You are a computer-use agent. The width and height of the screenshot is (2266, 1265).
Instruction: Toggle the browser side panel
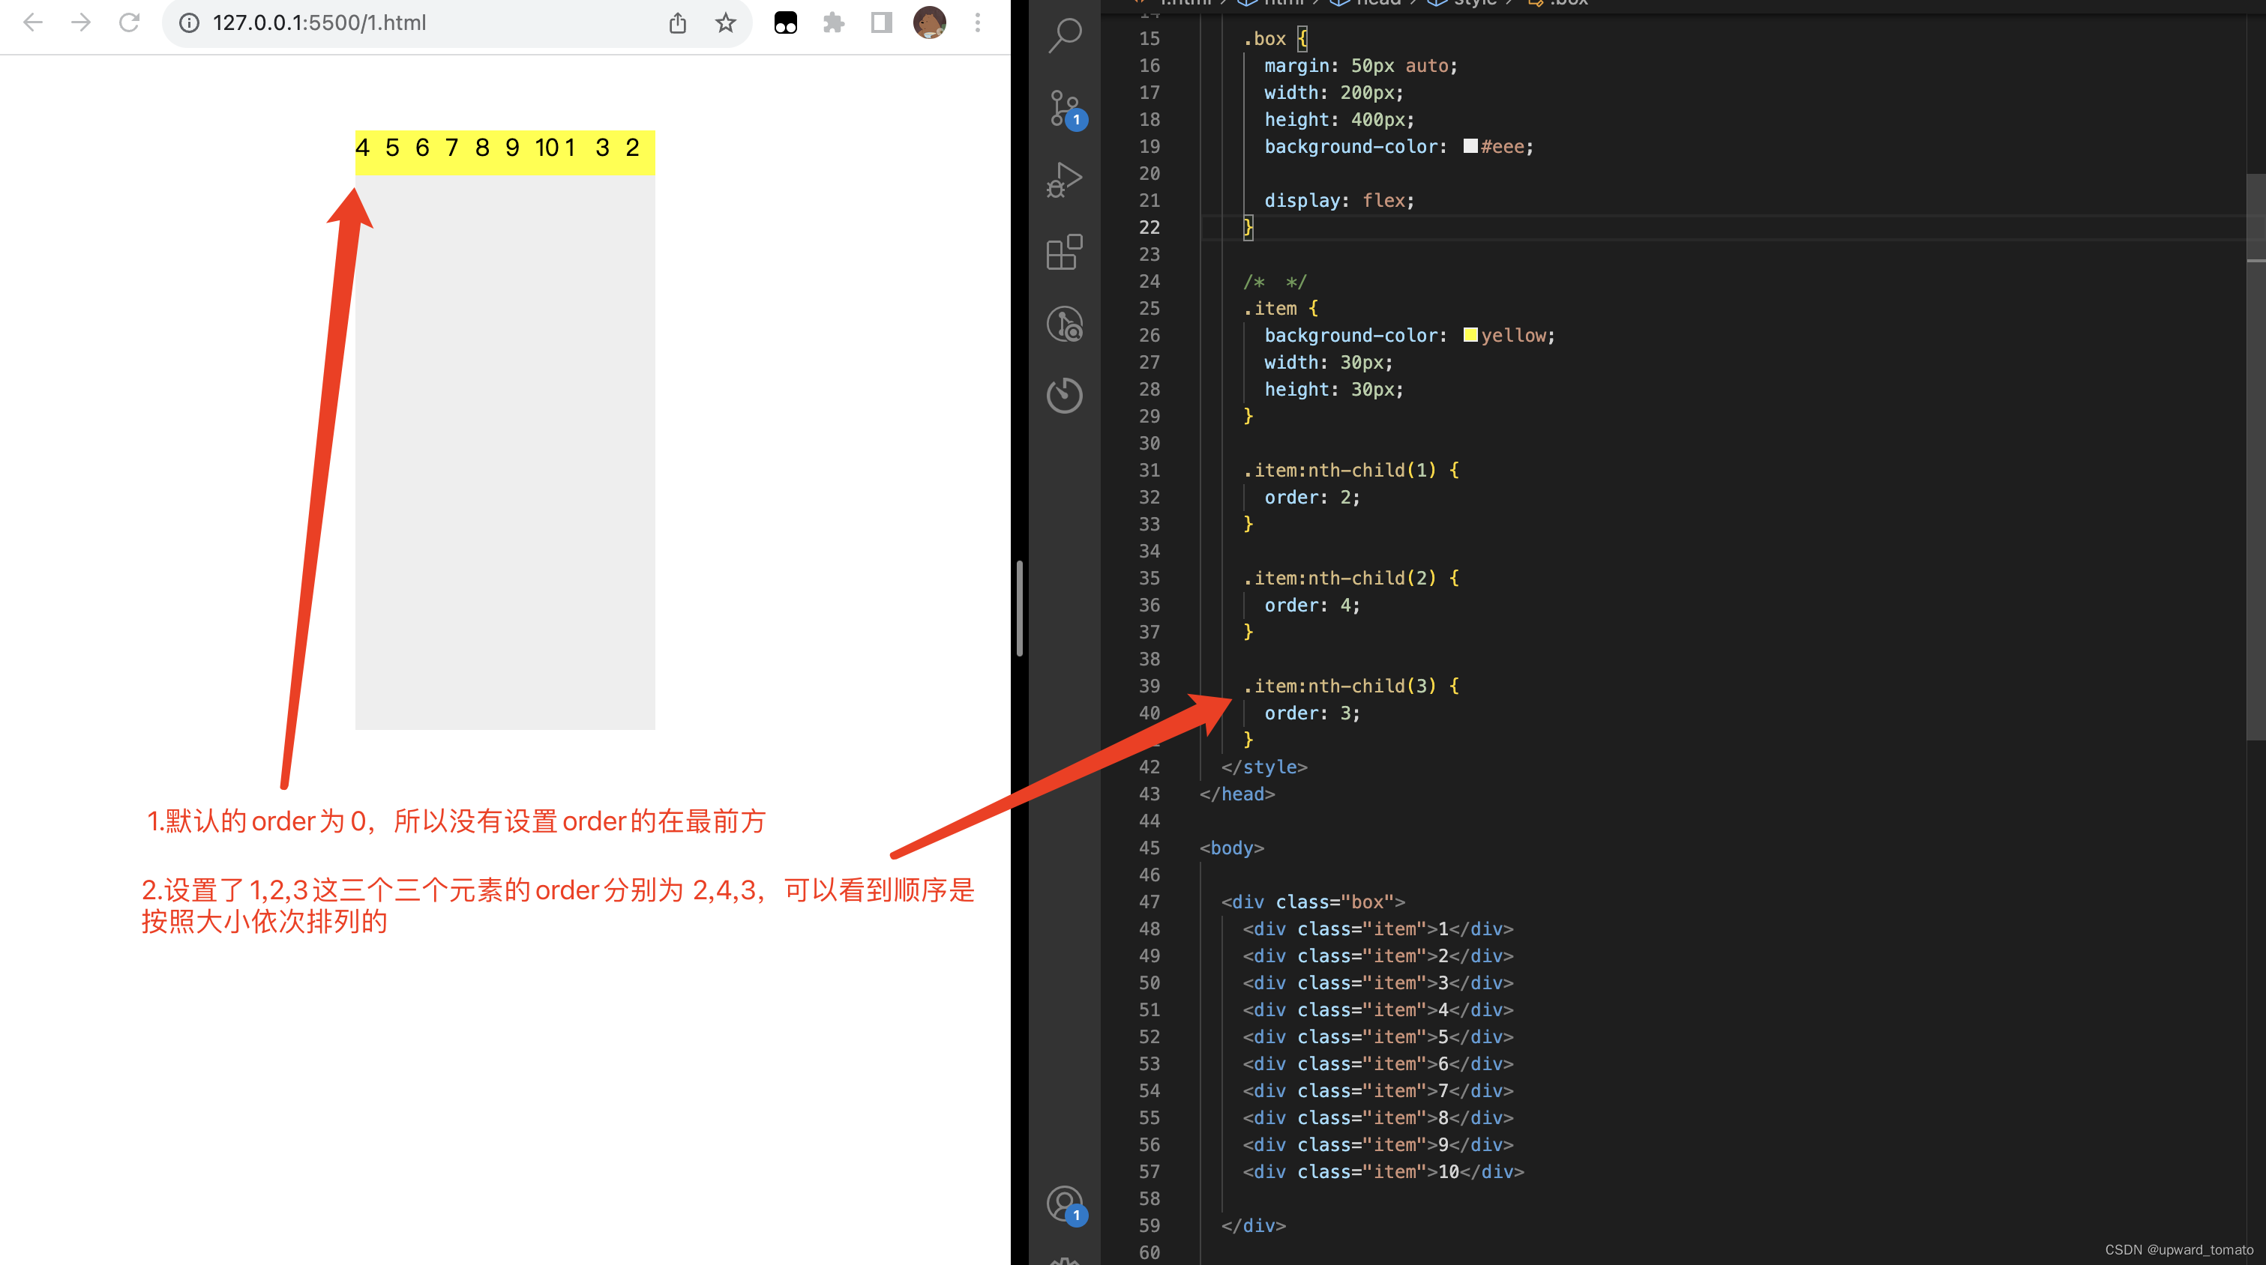881,22
